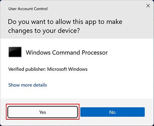Click the word 'Control' in the title

click(41, 9)
